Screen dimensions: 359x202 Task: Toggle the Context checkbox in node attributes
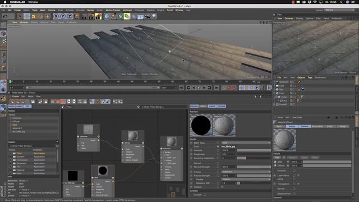205,195
